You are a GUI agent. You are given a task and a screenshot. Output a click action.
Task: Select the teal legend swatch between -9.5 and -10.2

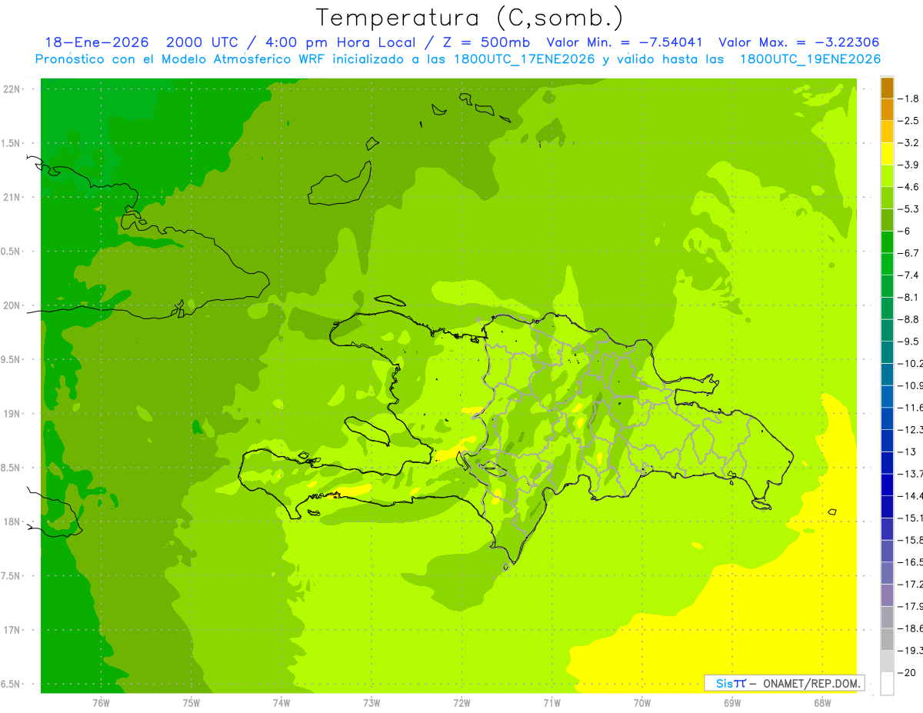tap(887, 352)
